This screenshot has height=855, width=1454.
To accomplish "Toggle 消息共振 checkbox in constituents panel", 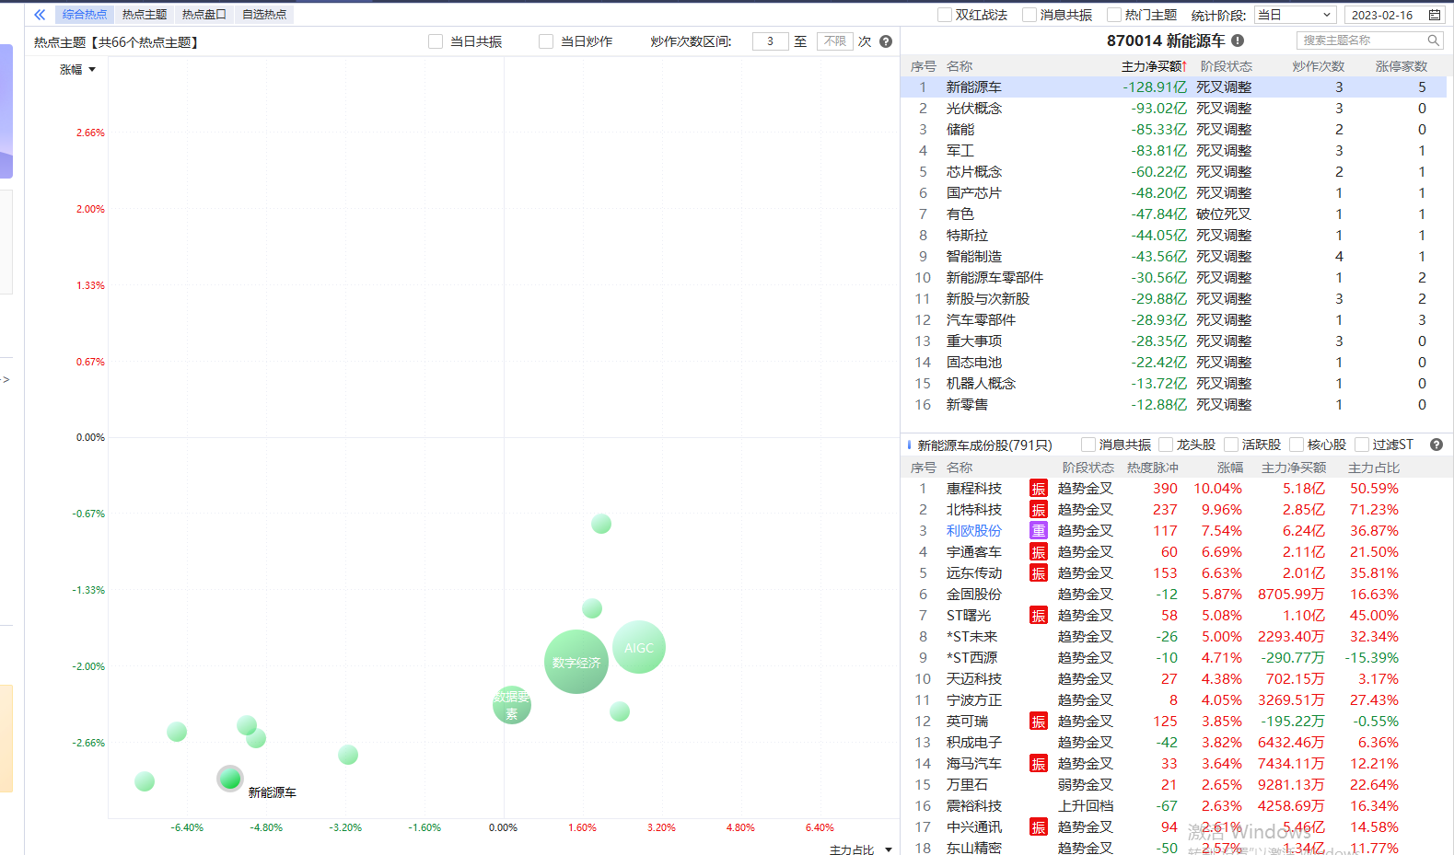I will (x=1088, y=445).
